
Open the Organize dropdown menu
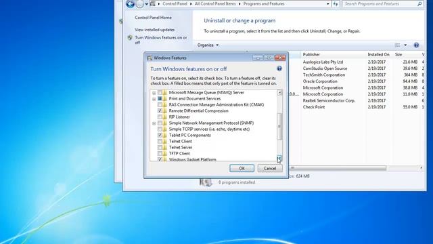click(x=208, y=45)
